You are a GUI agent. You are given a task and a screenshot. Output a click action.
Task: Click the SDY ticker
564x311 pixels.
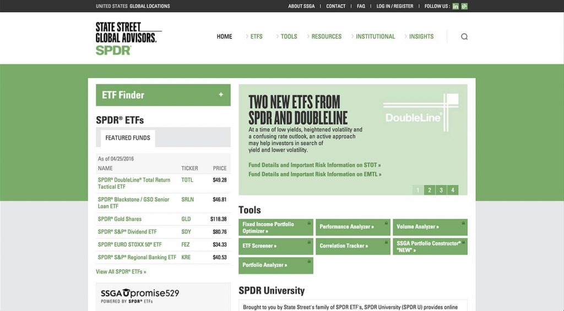click(186, 232)
